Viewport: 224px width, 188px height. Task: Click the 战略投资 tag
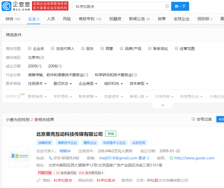pos(44,143)
